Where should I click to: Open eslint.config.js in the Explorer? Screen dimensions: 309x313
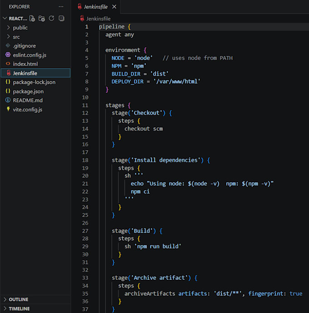pos(30,55)
